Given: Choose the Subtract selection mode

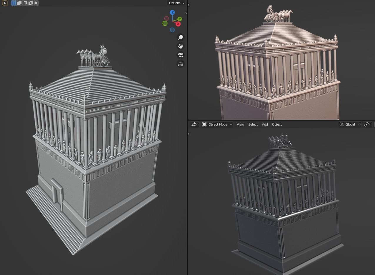Looking at the screenshot, I should click(x=25, y=3).
